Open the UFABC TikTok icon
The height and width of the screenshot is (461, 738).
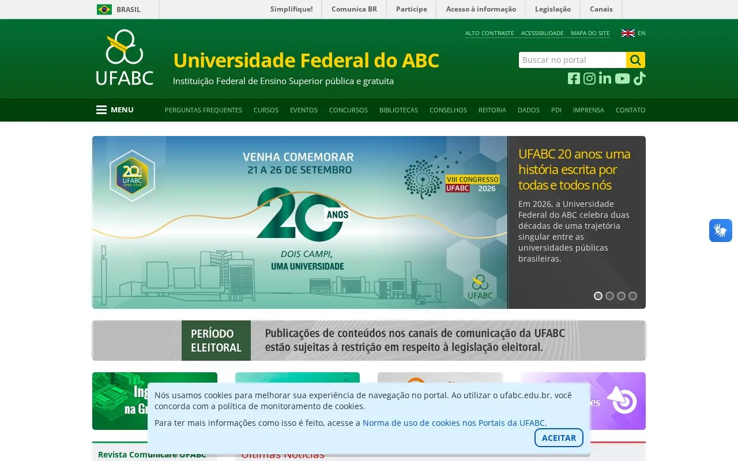click(x=639, y=79)
